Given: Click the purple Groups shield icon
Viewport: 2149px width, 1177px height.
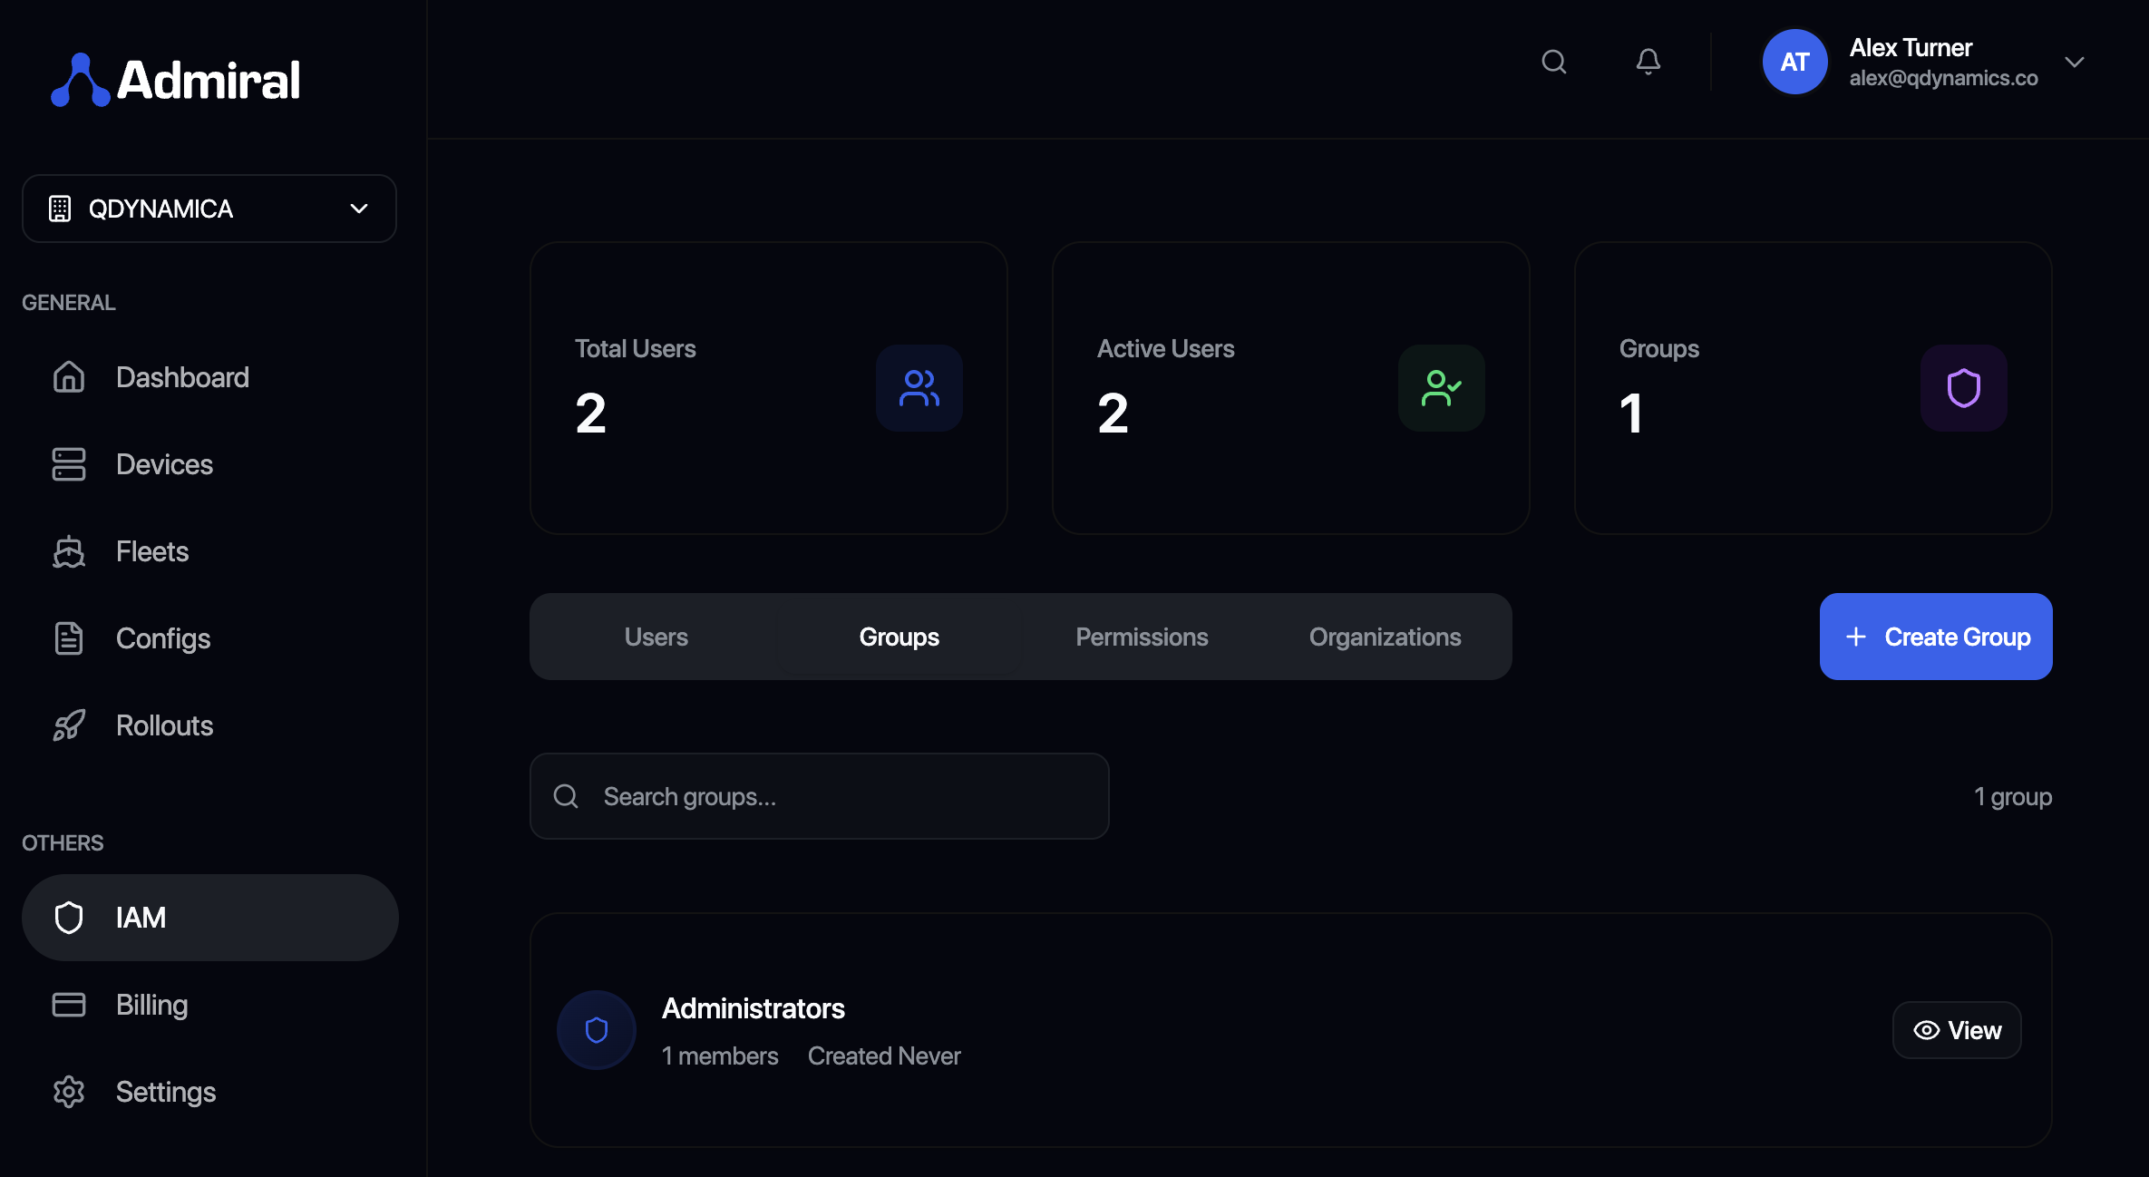Looking at the screenshot, I should tap(1963, 388).
